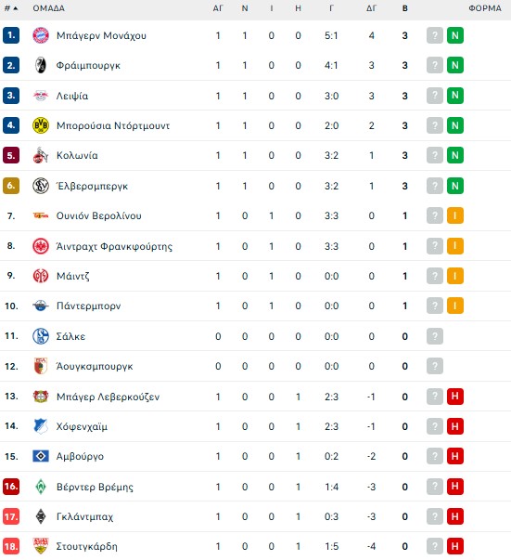Select the Schalke club crest

[x=41, y=336]
